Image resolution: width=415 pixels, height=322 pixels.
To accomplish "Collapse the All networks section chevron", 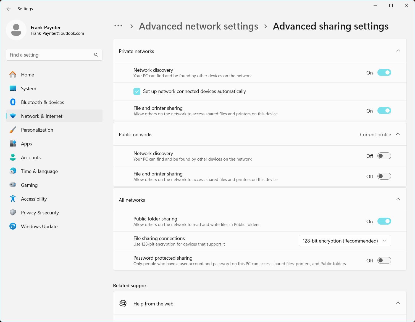I will click(x=398, y=199).
